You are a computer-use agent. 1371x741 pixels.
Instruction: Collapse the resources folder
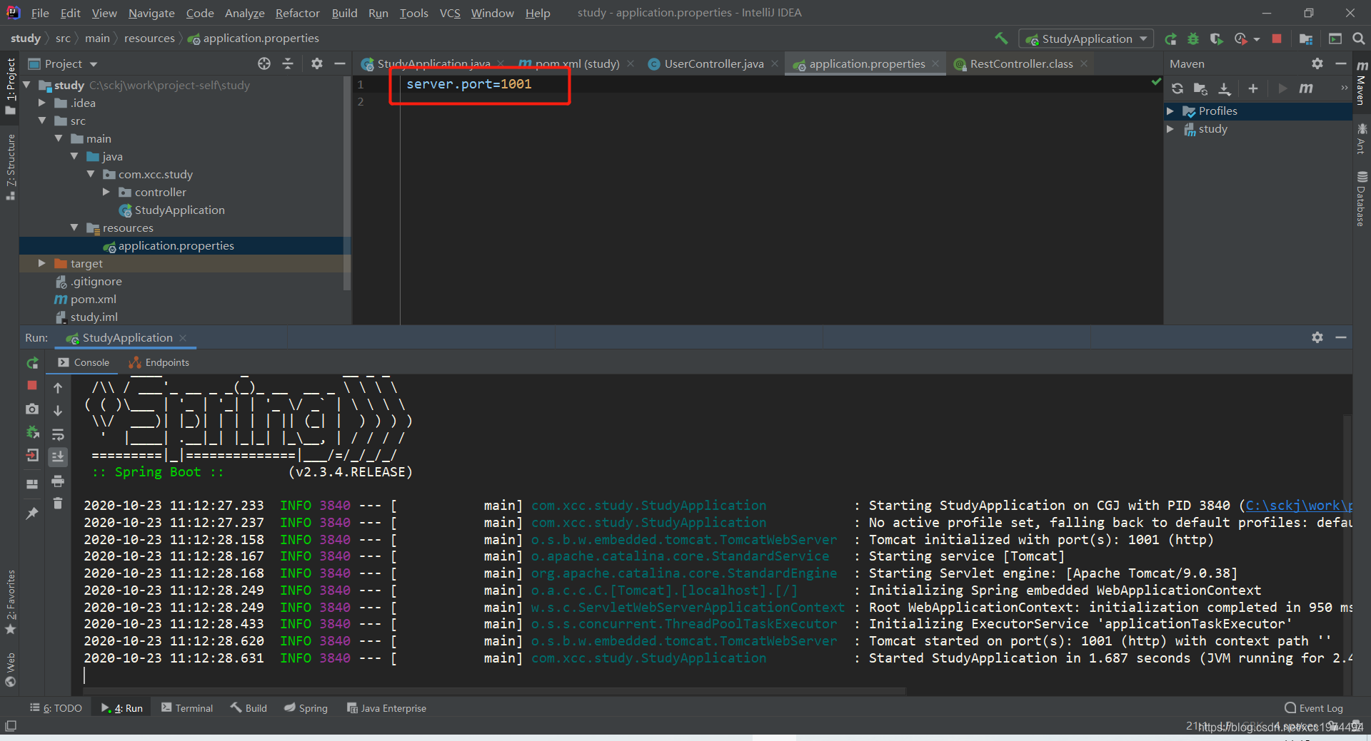point(74,228)
